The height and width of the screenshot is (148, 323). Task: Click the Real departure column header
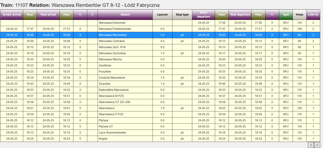240,14
